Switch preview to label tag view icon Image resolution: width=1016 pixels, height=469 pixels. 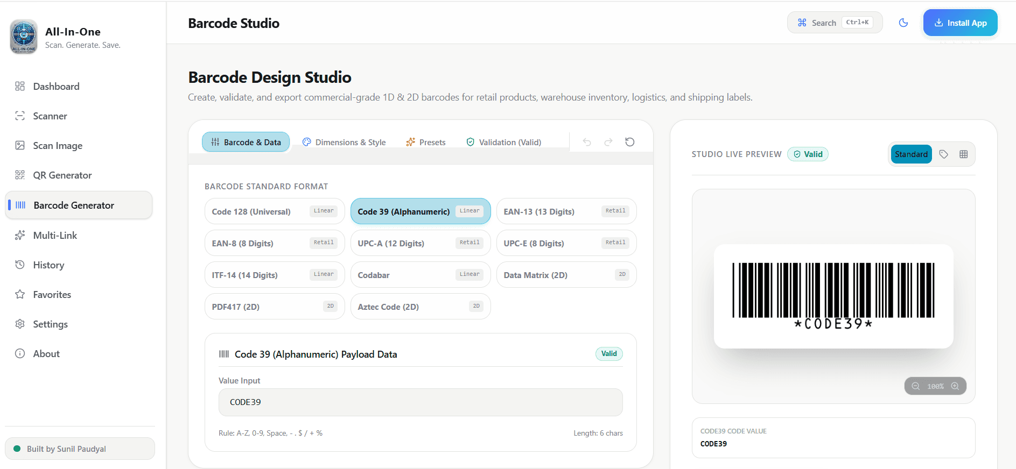tap(944, 154)
